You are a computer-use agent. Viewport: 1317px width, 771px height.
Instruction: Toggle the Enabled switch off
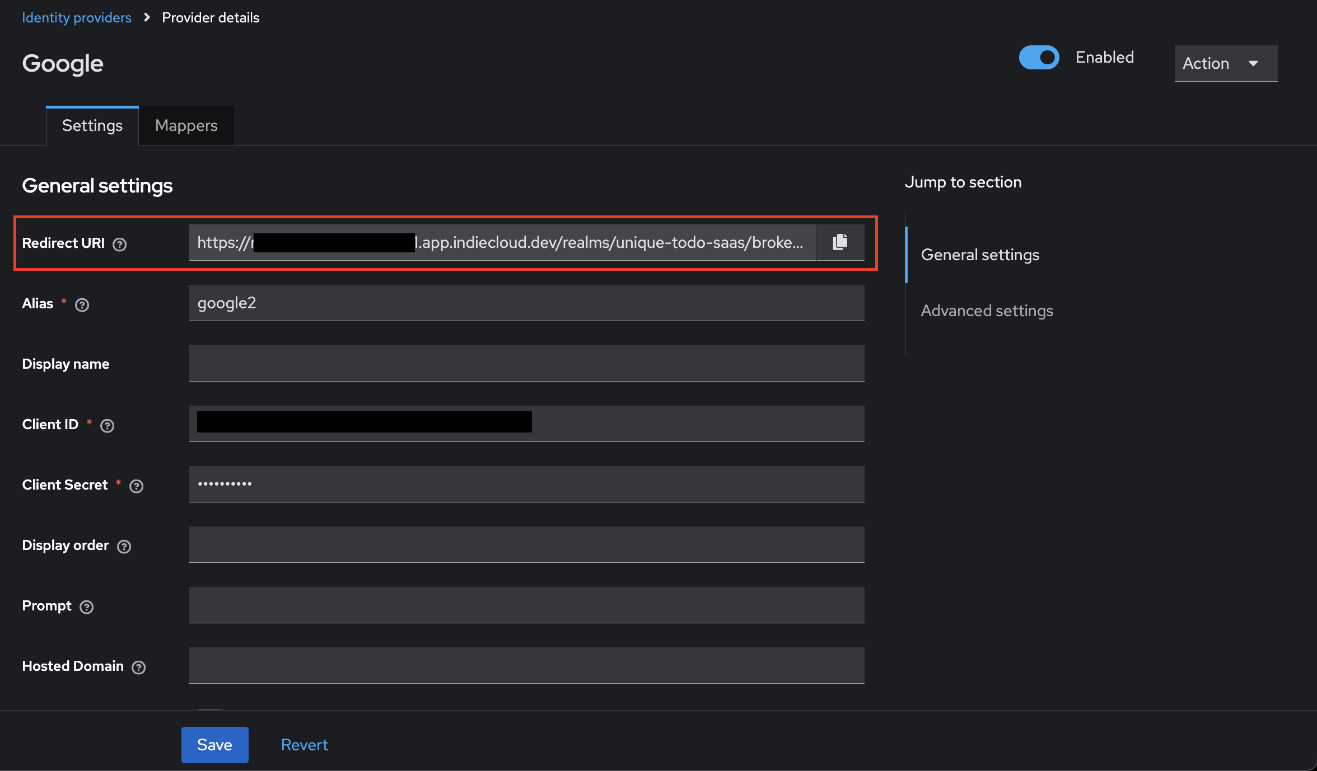coord(1039,58)
